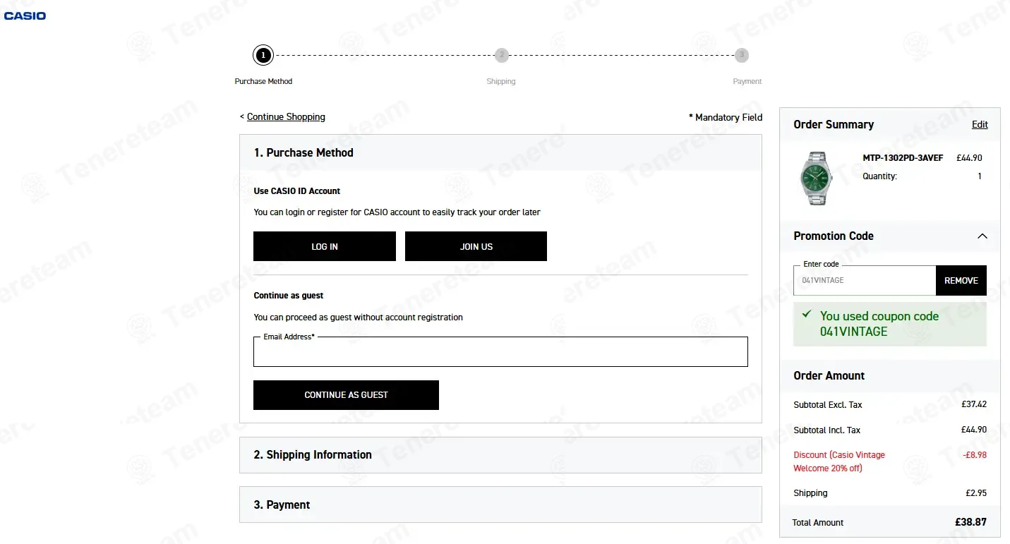Select step 1 Purchase Method circle

pyautogui.click(x=263, y=55)
